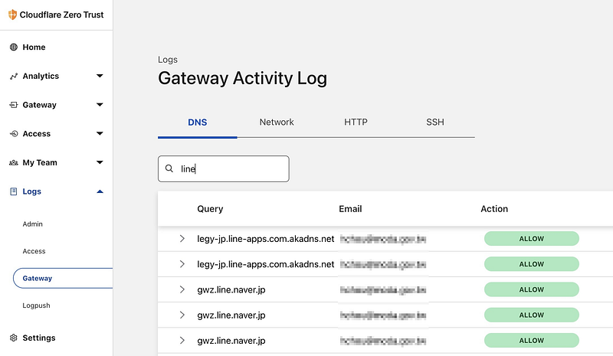The height and width of the screenshot is (356, 613).
Task: Click the Email column header
Action: 350,209
